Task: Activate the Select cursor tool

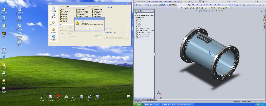Action: click(200, 2)
